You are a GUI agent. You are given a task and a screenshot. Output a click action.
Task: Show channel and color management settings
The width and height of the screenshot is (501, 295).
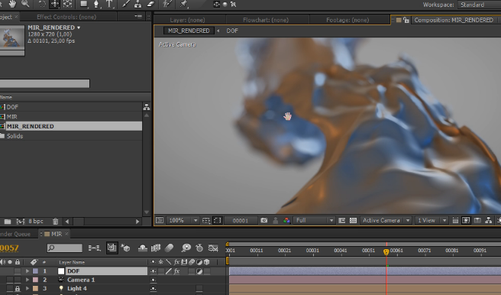[286, 220]
